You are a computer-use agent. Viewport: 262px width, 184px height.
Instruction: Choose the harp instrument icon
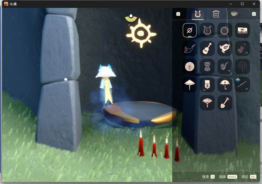(x=207, y=30)
